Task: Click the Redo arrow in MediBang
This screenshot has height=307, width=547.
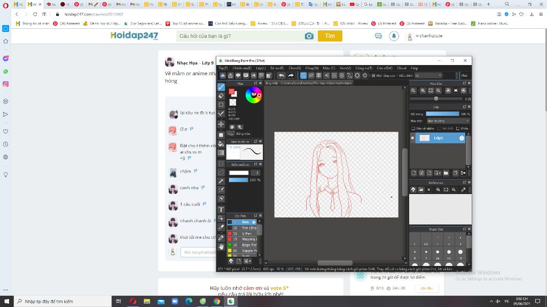Action: tap(291, 76)
